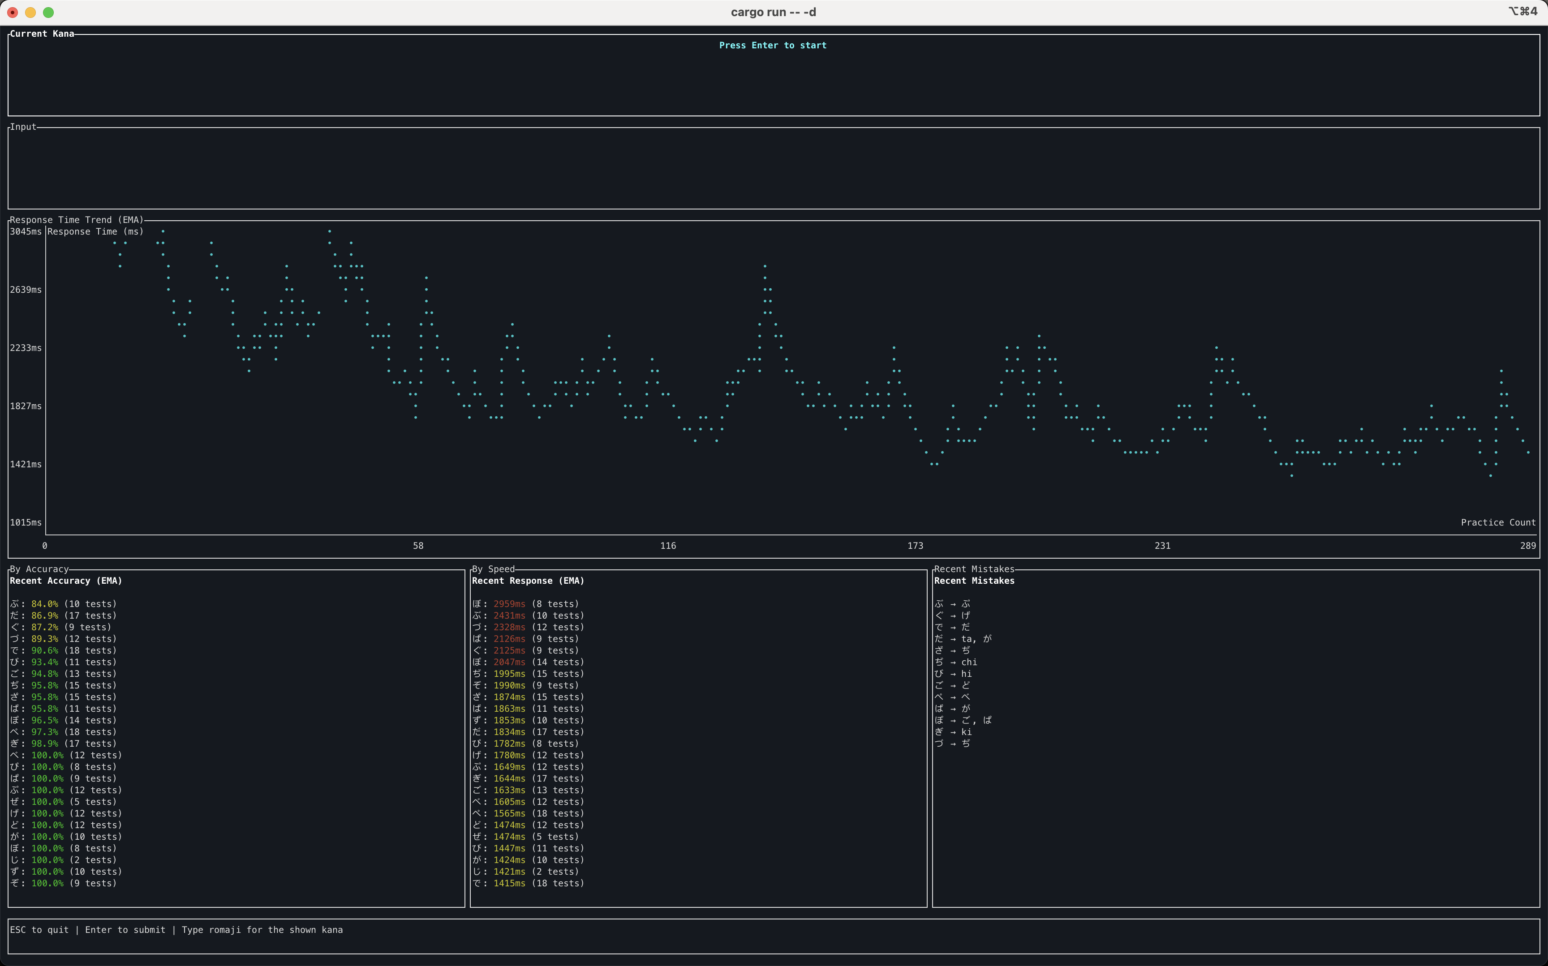Click the で 90.6% accuracy row

point(63,650)
